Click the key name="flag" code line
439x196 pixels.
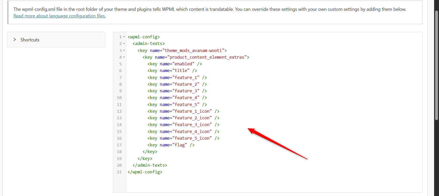171,145
